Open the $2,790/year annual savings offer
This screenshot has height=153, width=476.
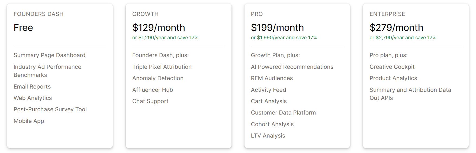[x=403, y=38]
